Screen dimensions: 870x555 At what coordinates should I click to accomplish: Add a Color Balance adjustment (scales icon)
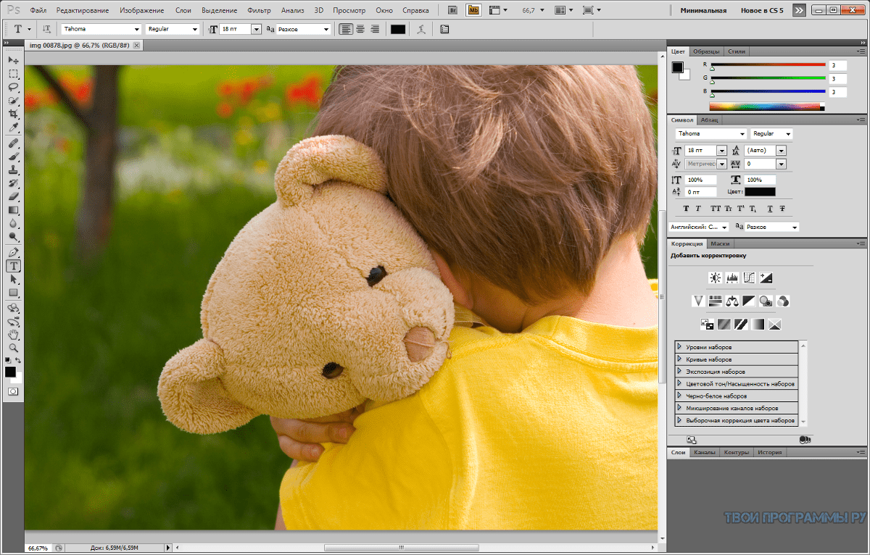click(732, 301)
